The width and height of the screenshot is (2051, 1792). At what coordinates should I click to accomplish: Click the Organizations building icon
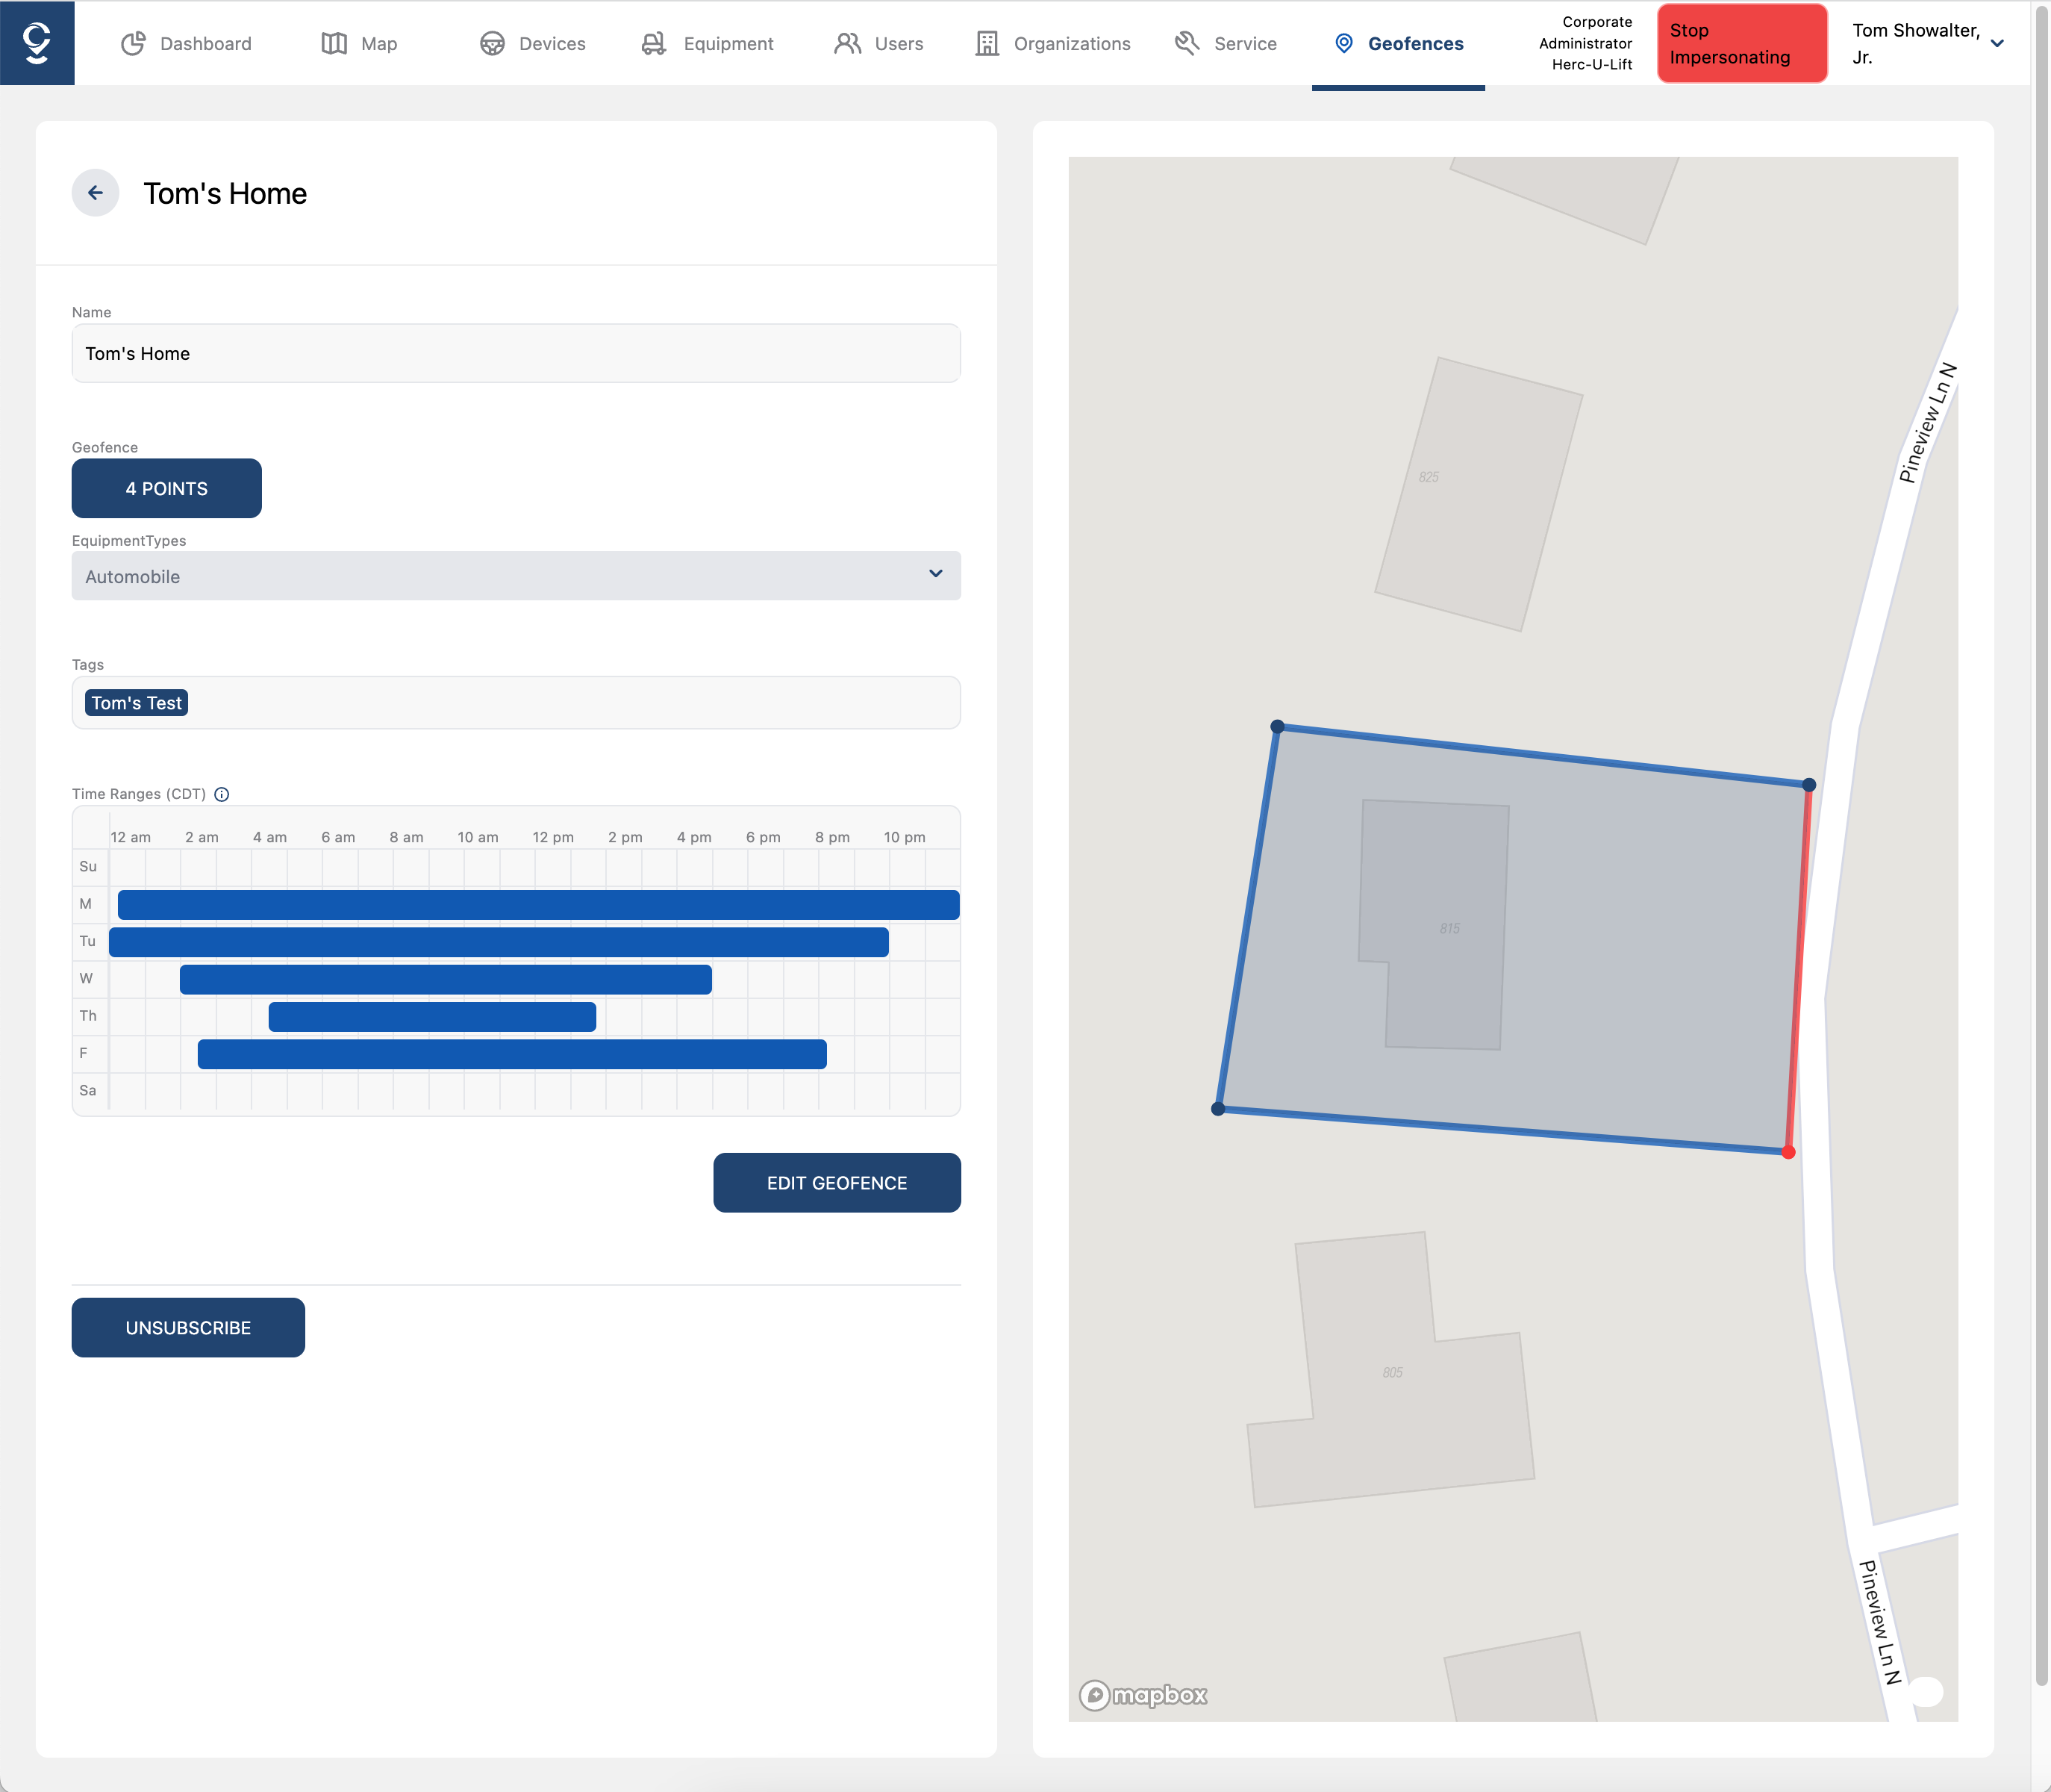987,43
